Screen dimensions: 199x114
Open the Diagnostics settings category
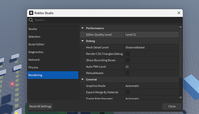(x=53, y=52)
